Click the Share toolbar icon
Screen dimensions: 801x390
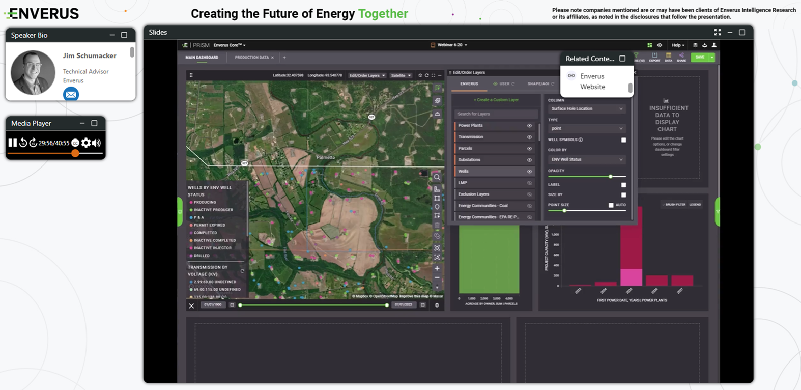pyautogui.click(x=681, y=57)
